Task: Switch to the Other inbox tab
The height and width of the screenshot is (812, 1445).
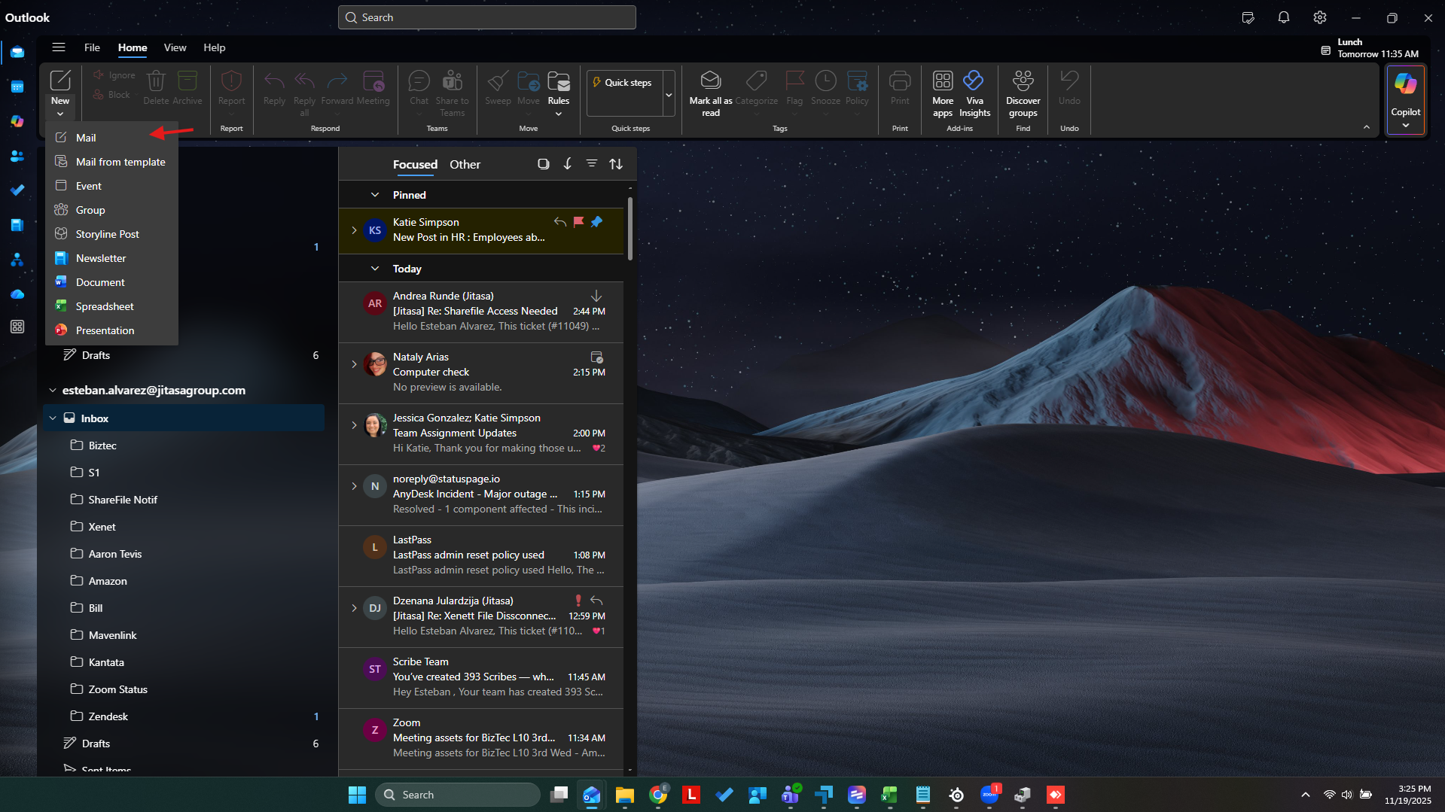Action: pyautogui.click(x=465, y=165)
